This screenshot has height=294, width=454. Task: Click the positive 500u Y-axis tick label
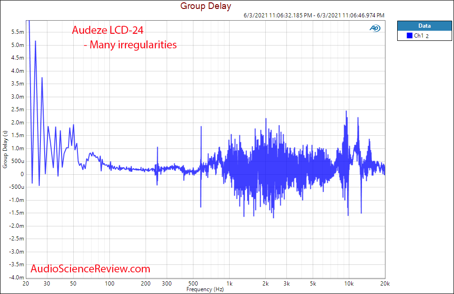(18, 161)
